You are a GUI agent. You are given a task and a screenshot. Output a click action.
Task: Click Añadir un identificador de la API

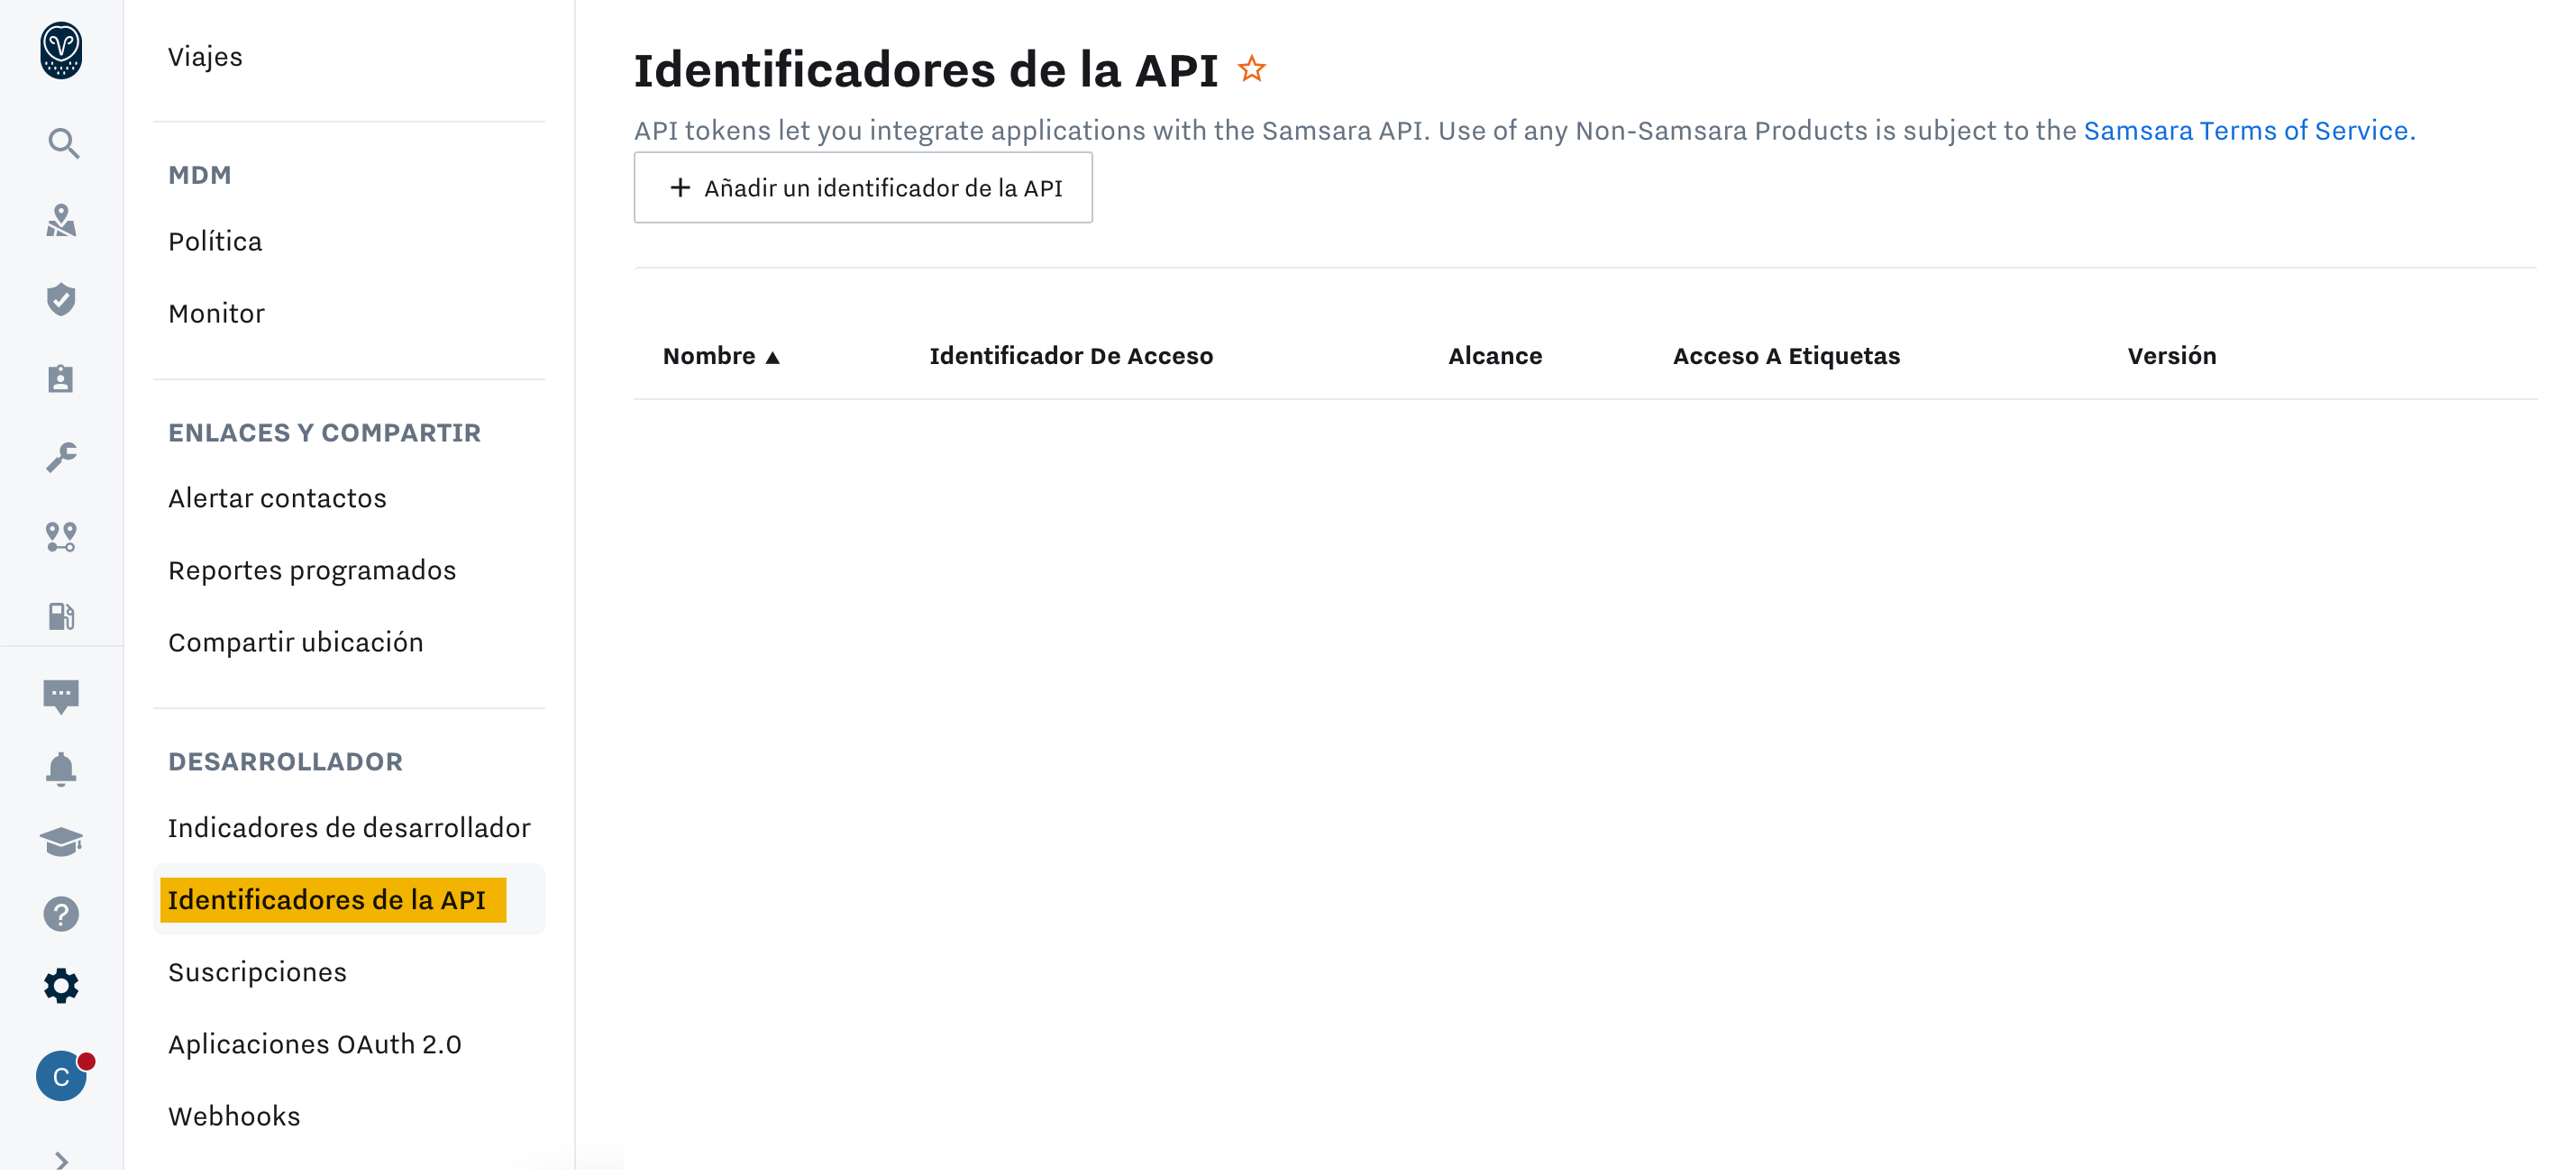863,188
